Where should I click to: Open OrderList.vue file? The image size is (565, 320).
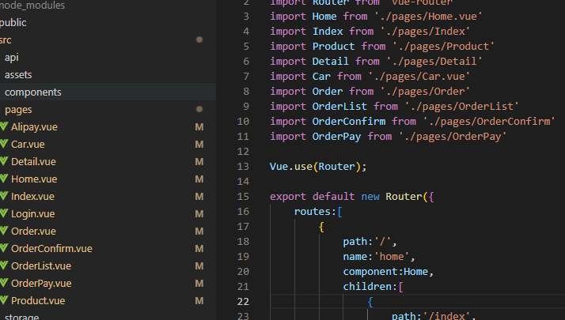click(41, 265)
